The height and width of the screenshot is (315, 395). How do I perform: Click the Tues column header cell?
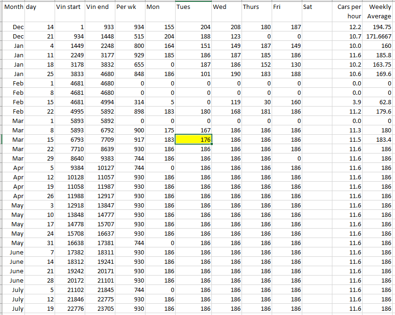[x=193, y=8]
